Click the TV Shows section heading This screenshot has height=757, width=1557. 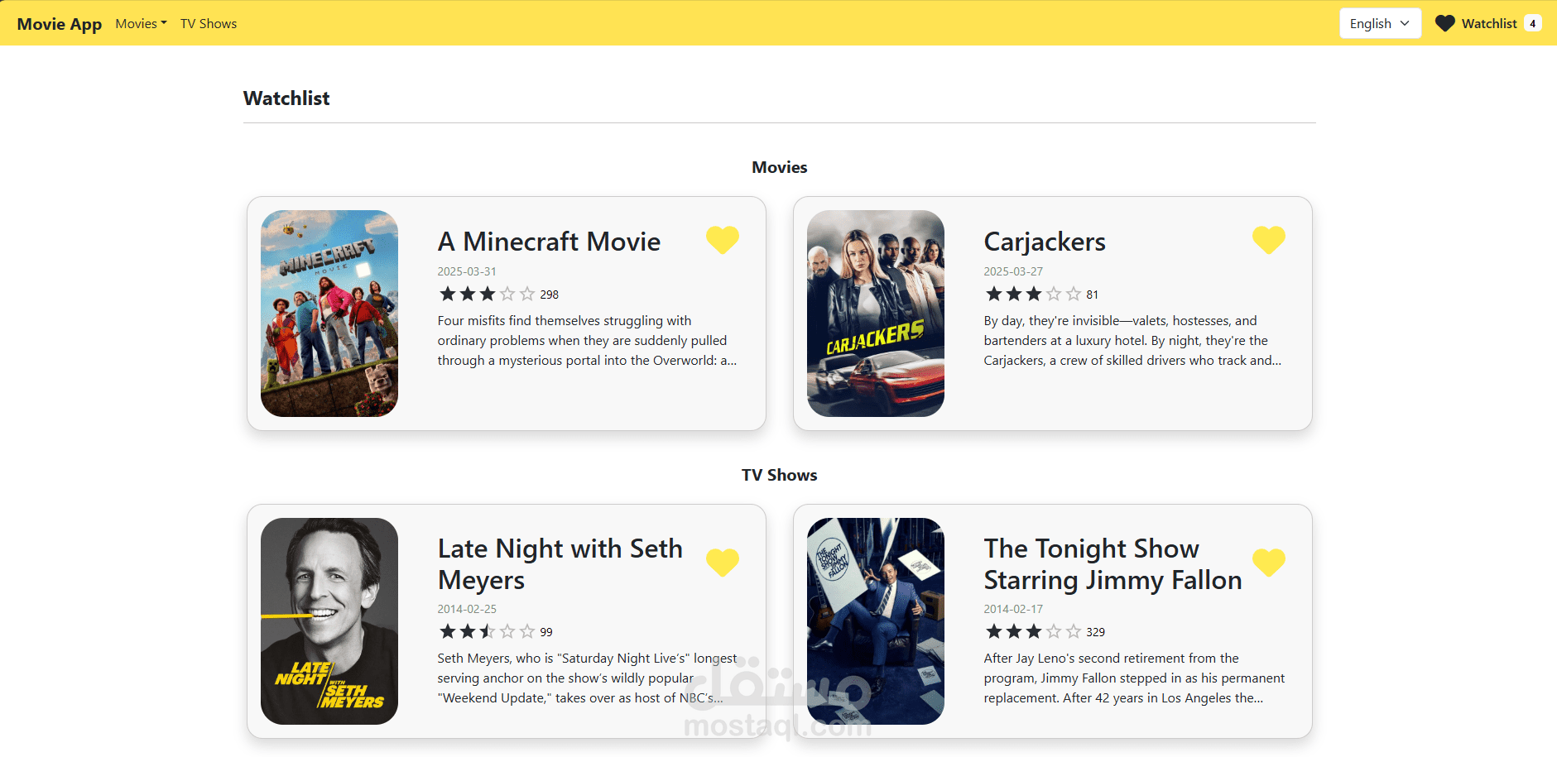pyautogui.click(x=779, y=475)
